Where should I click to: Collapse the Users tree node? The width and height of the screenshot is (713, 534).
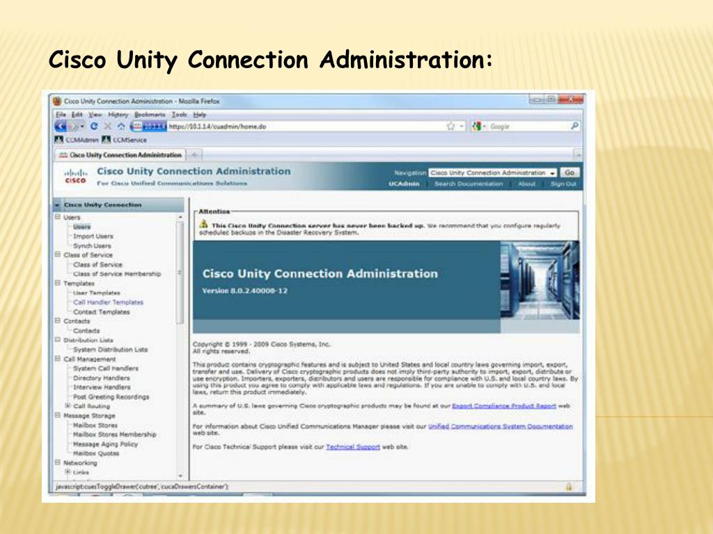58,217
